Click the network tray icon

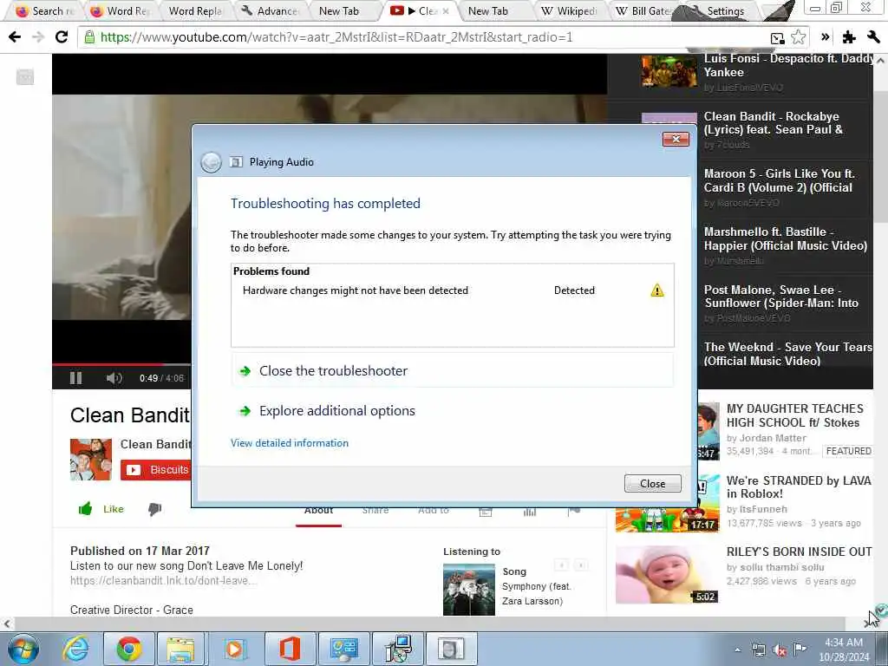pos(758,650)
